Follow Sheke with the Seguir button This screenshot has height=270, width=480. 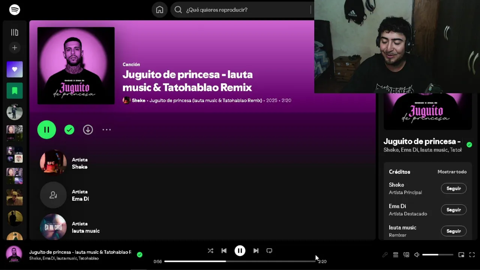coord(454,188)
